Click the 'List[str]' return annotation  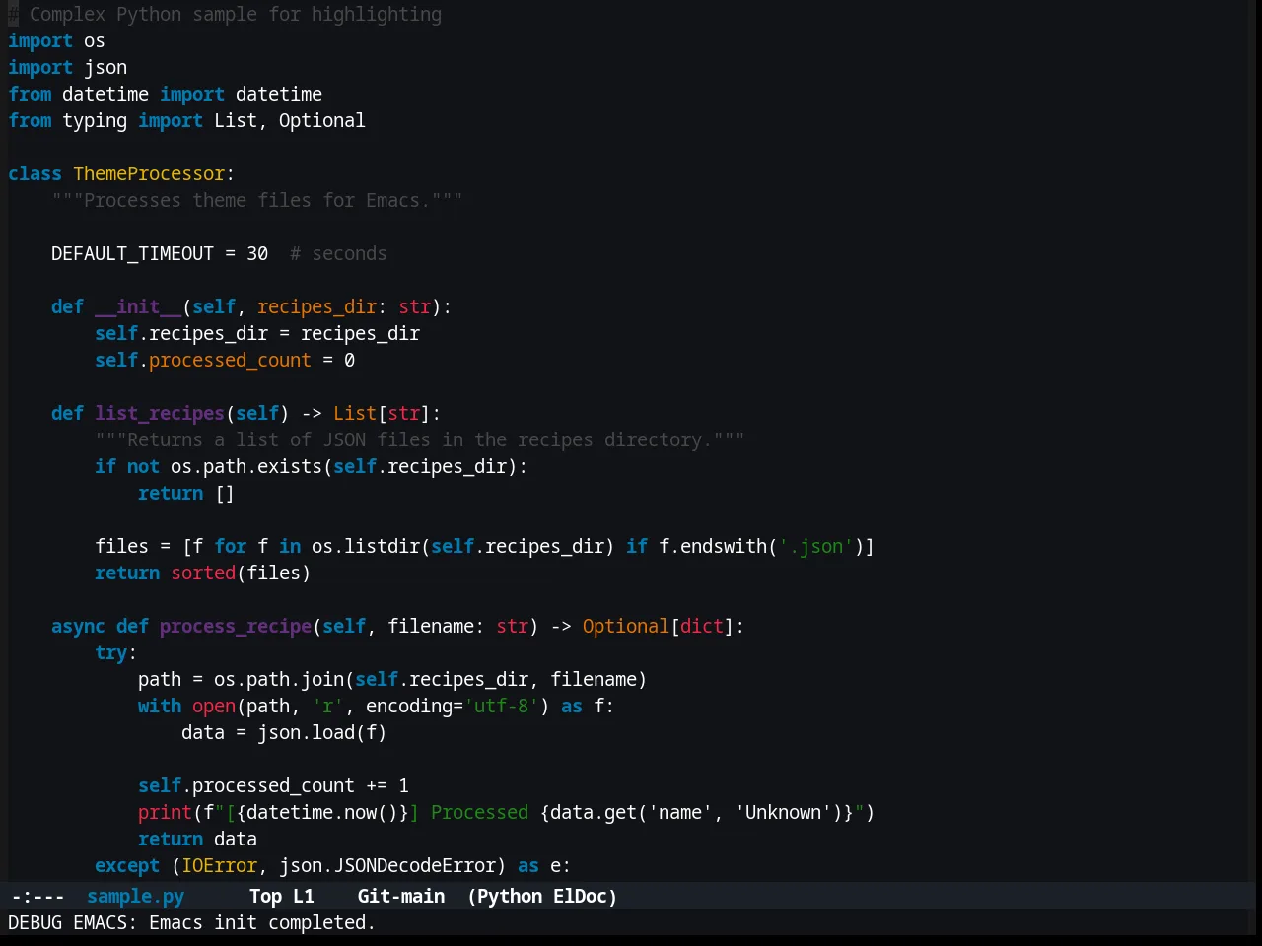(x=382, y=413)
